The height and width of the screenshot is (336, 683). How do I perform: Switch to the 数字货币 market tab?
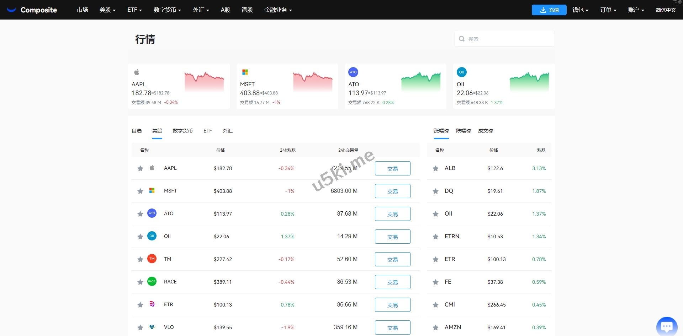182,131
